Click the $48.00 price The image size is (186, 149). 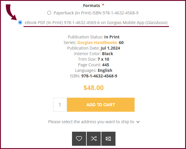(93, 88)
